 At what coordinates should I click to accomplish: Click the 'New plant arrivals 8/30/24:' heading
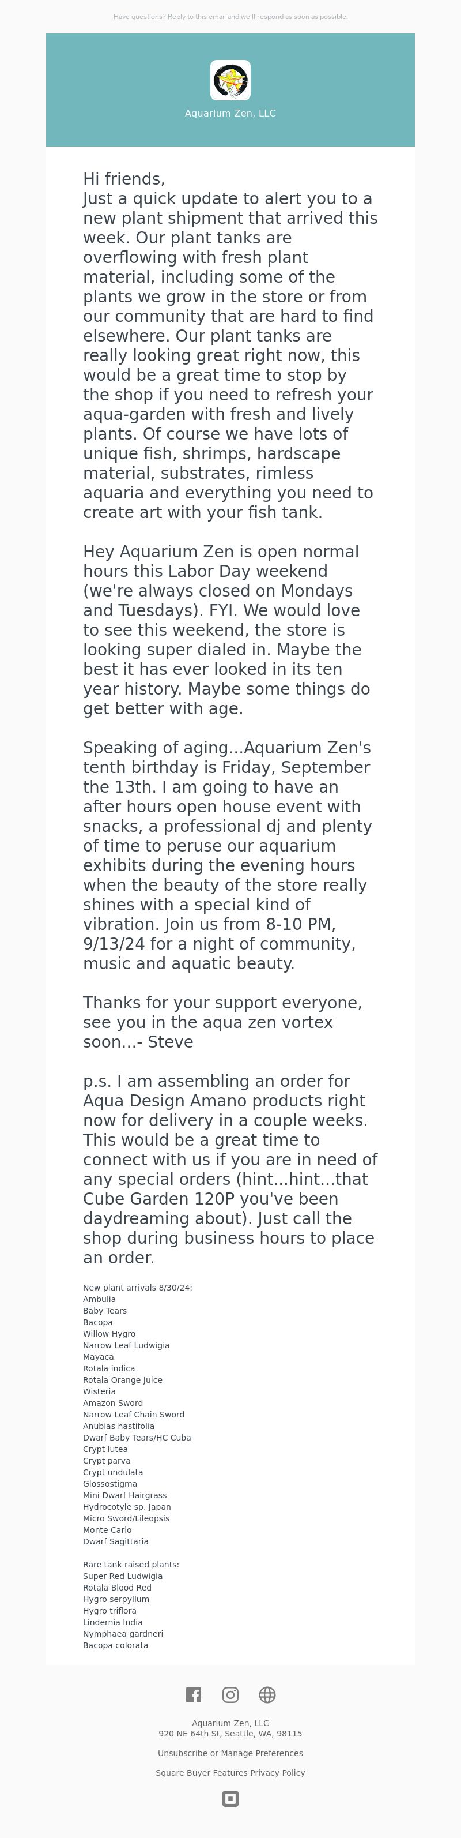click(138, 1288)
